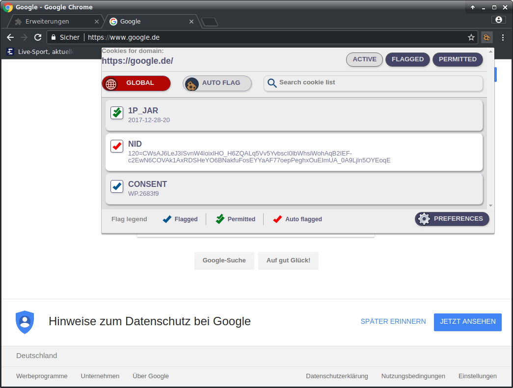Toggle the NID cookie flag checkbox
The height and width of the screenshot is (388, 513).
[x=117, y=146]
